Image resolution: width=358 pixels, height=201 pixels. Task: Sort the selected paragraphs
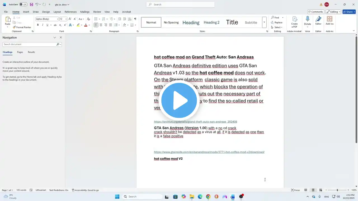(130, 19)
